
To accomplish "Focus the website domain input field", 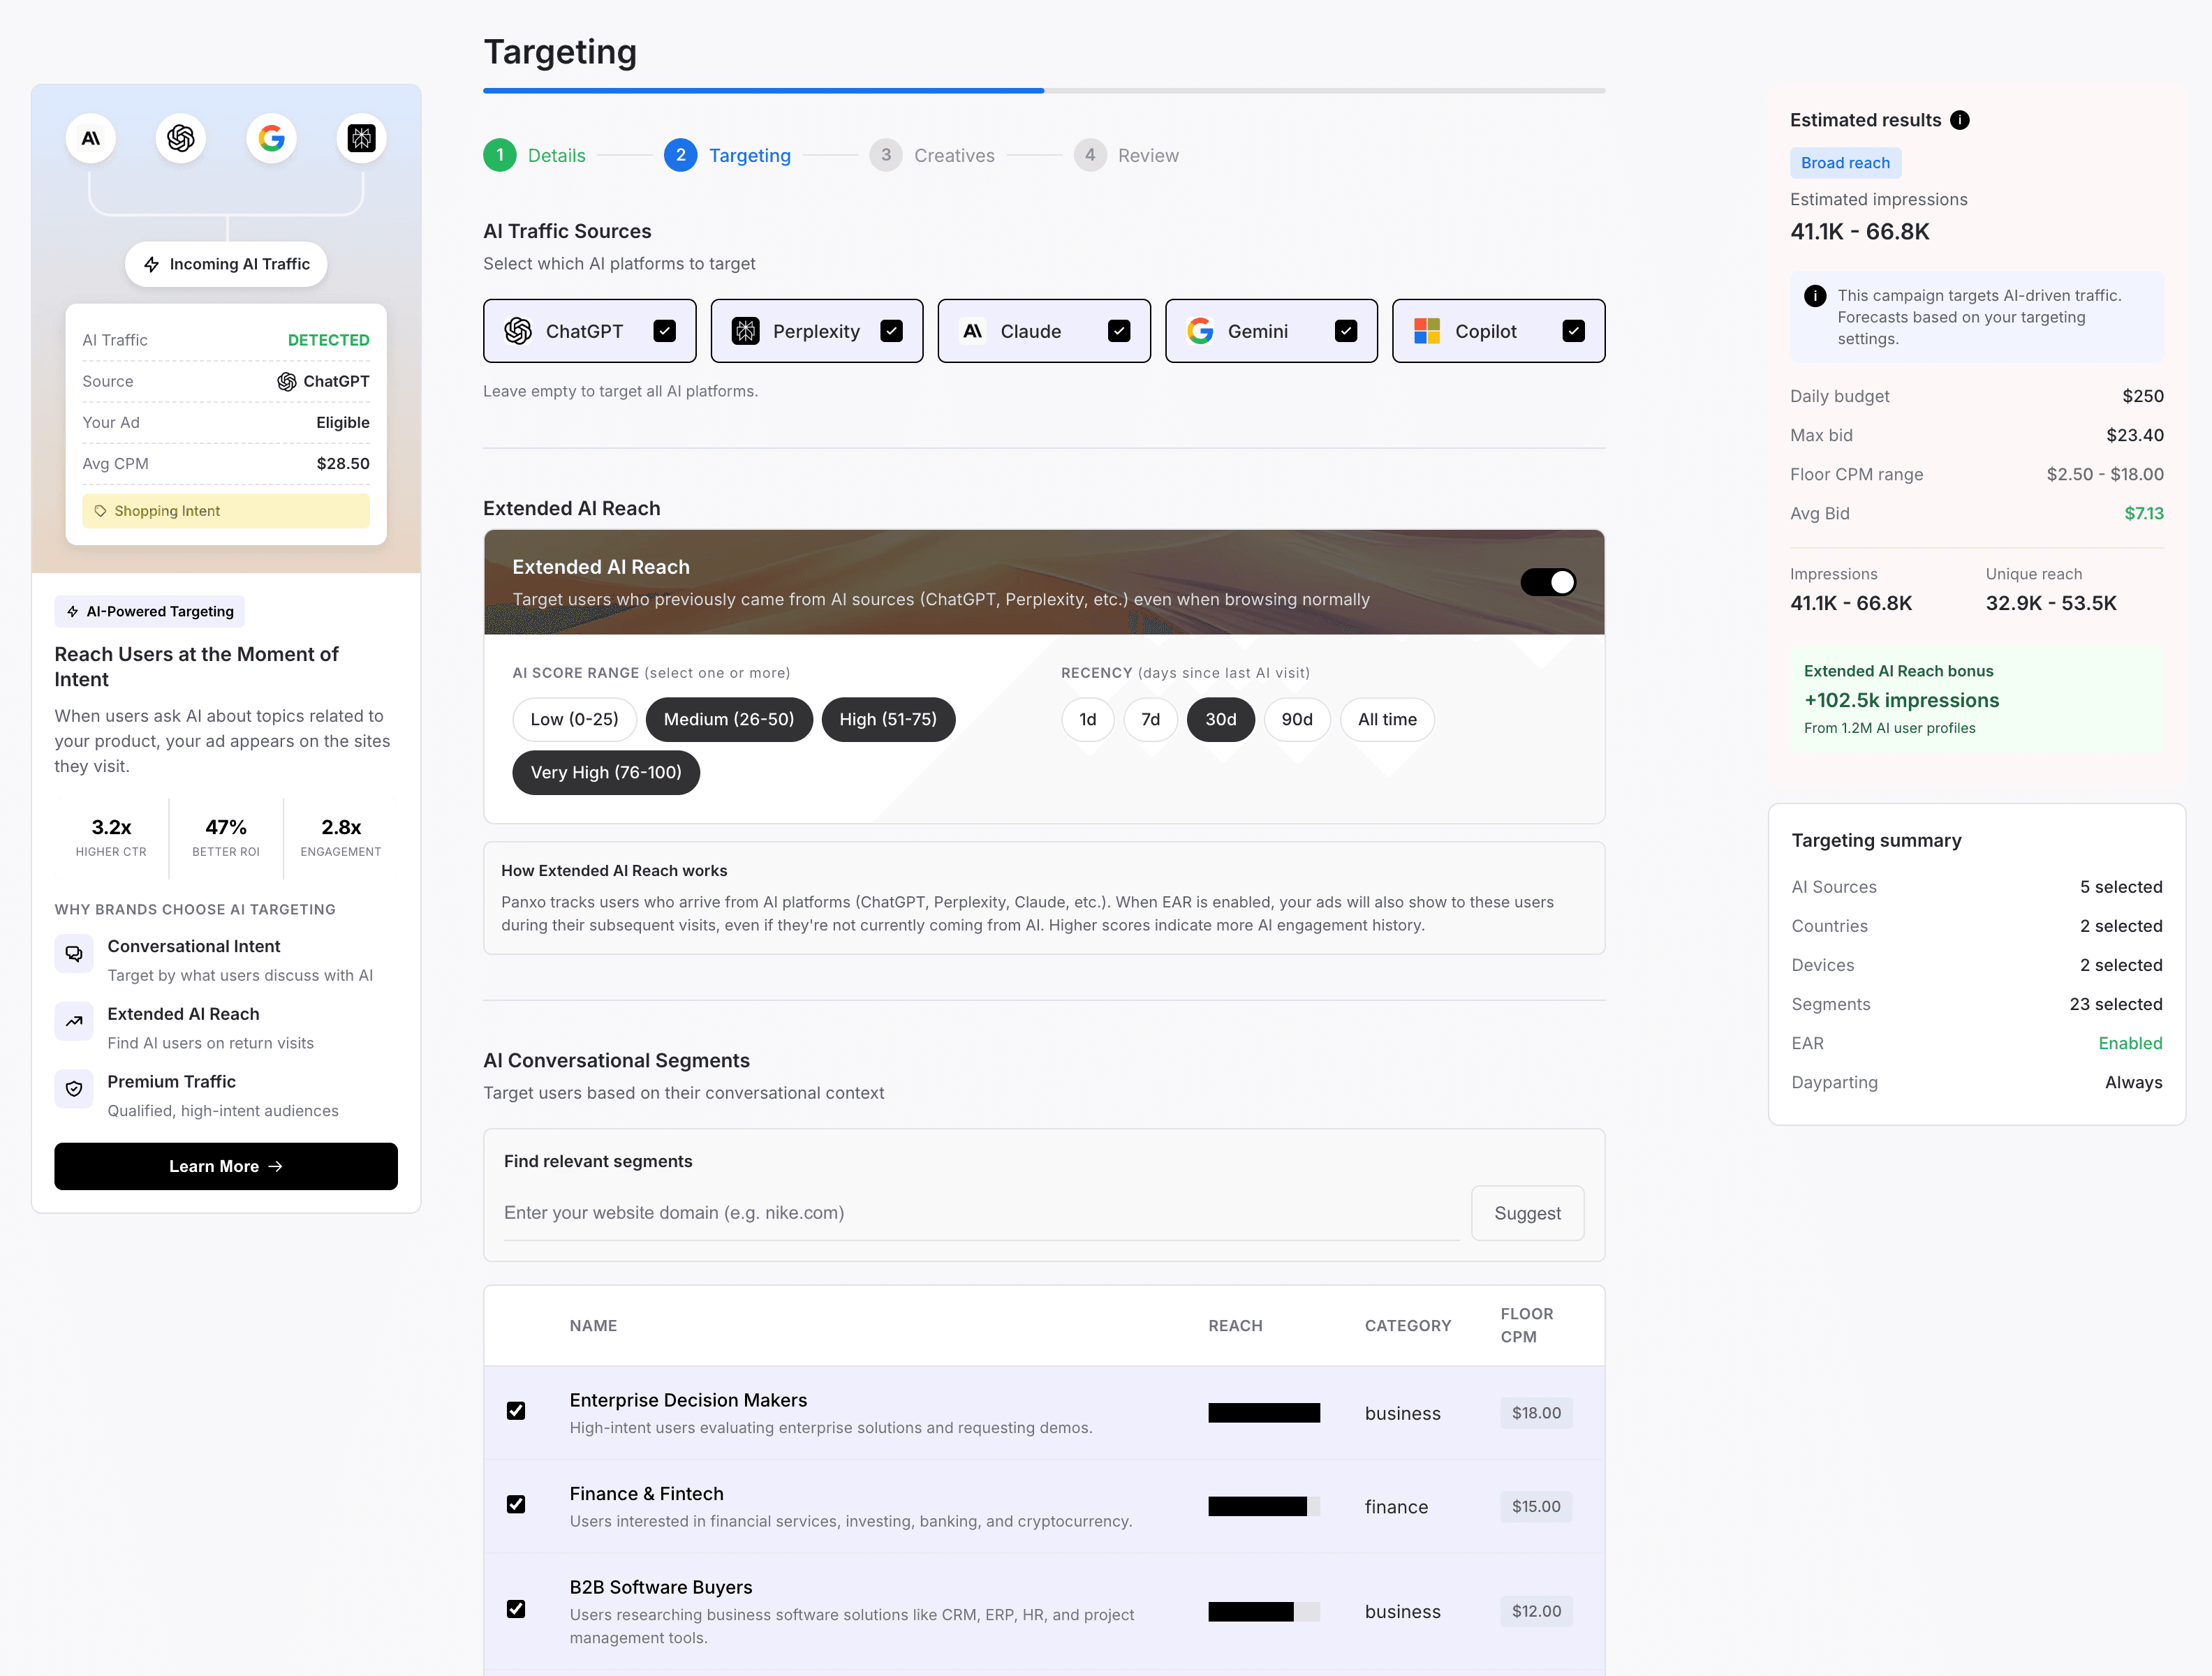I will [980, 1213].
